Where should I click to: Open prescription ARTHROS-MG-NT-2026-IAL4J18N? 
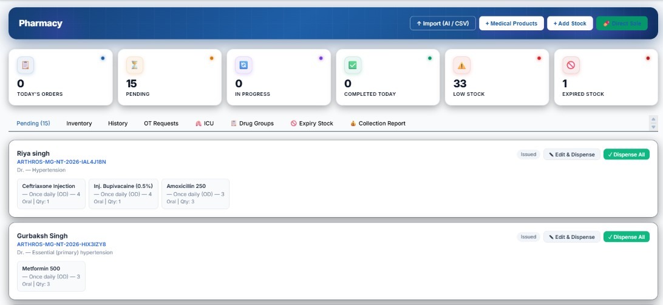point(61,162)
